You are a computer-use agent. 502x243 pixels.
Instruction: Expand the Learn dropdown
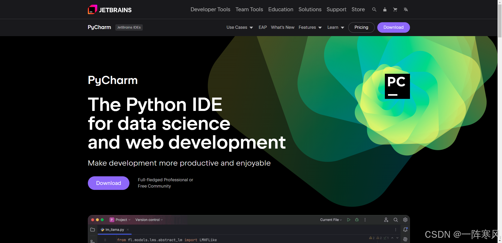point(336,27)
